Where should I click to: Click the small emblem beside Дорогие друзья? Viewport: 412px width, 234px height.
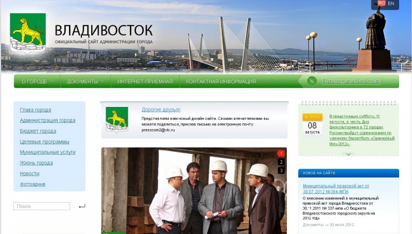117,120
